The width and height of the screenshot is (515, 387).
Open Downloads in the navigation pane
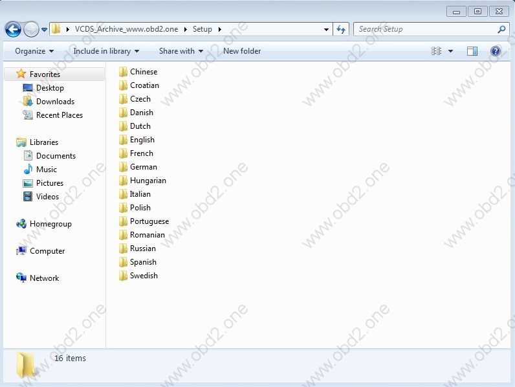tap(55, 102)
